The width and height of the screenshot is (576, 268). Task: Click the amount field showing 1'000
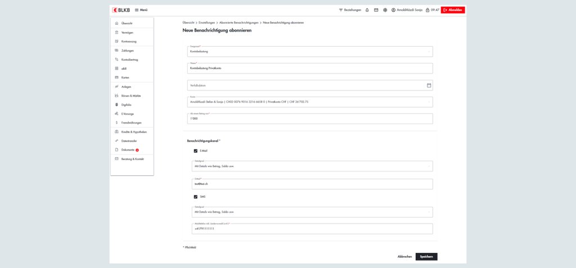pyautogui.click(x=310, y=119)
